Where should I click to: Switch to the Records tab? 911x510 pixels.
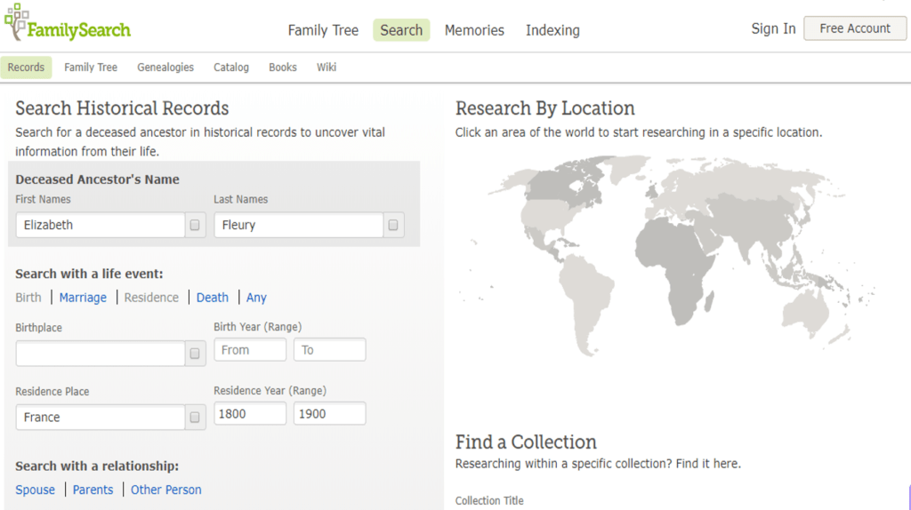point(26,68)
